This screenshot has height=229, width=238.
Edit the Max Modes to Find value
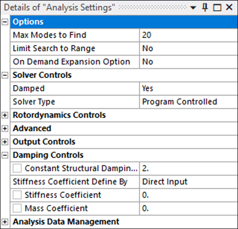pos(188,35)
